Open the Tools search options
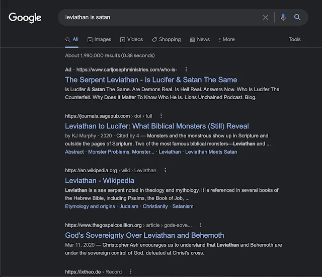This screenshot has height=277, width=322. point(294,39)
